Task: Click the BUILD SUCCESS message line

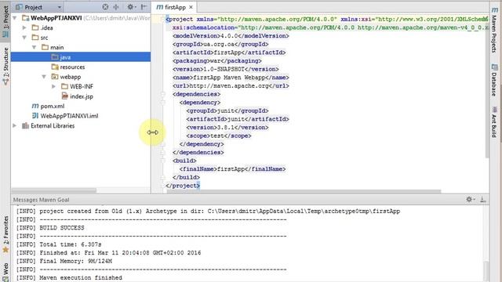Action: (50, 228)
